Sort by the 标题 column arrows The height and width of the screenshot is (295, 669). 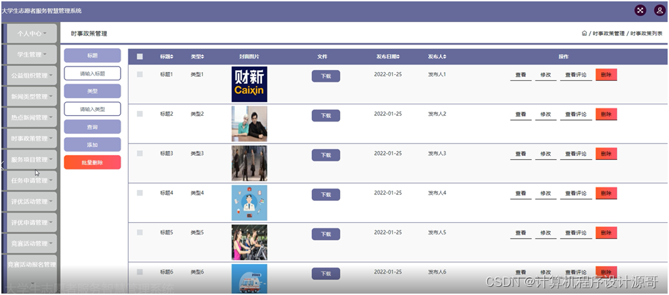pos(172,57)
